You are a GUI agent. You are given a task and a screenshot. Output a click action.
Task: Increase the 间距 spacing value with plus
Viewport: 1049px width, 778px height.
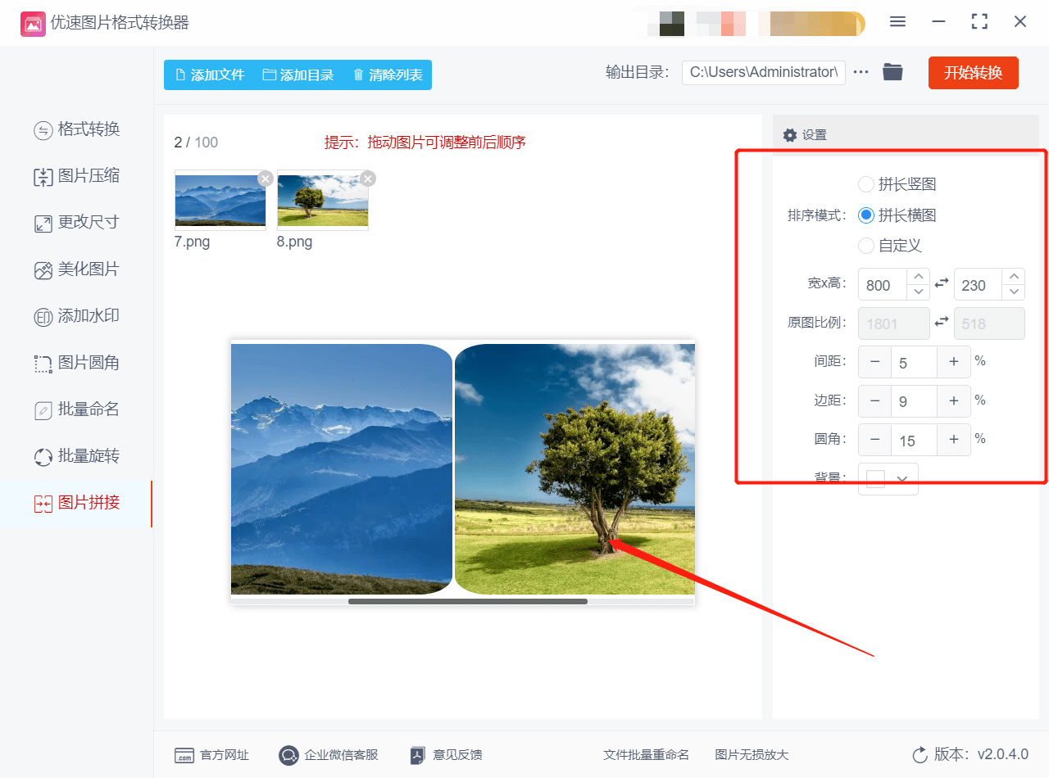pyautogui.click(x=954, y=361)
